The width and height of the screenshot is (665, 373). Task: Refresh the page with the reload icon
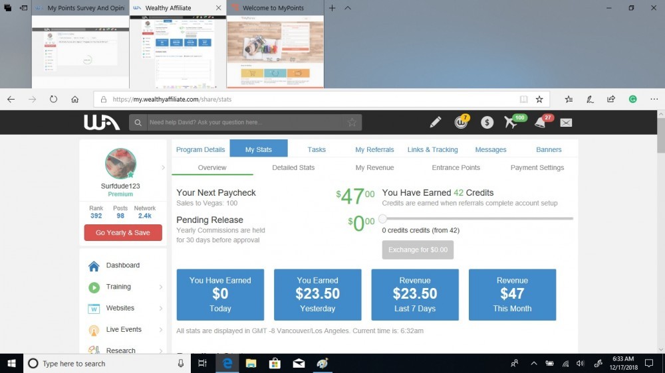pos(53,99)
